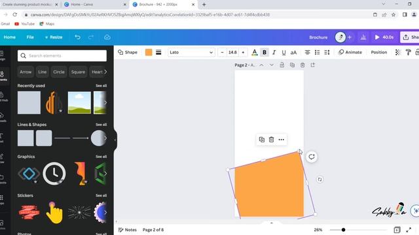The height and width of the screenshot is (235, 419).
Task: Open the Shape options button
Action: [128, 52]
